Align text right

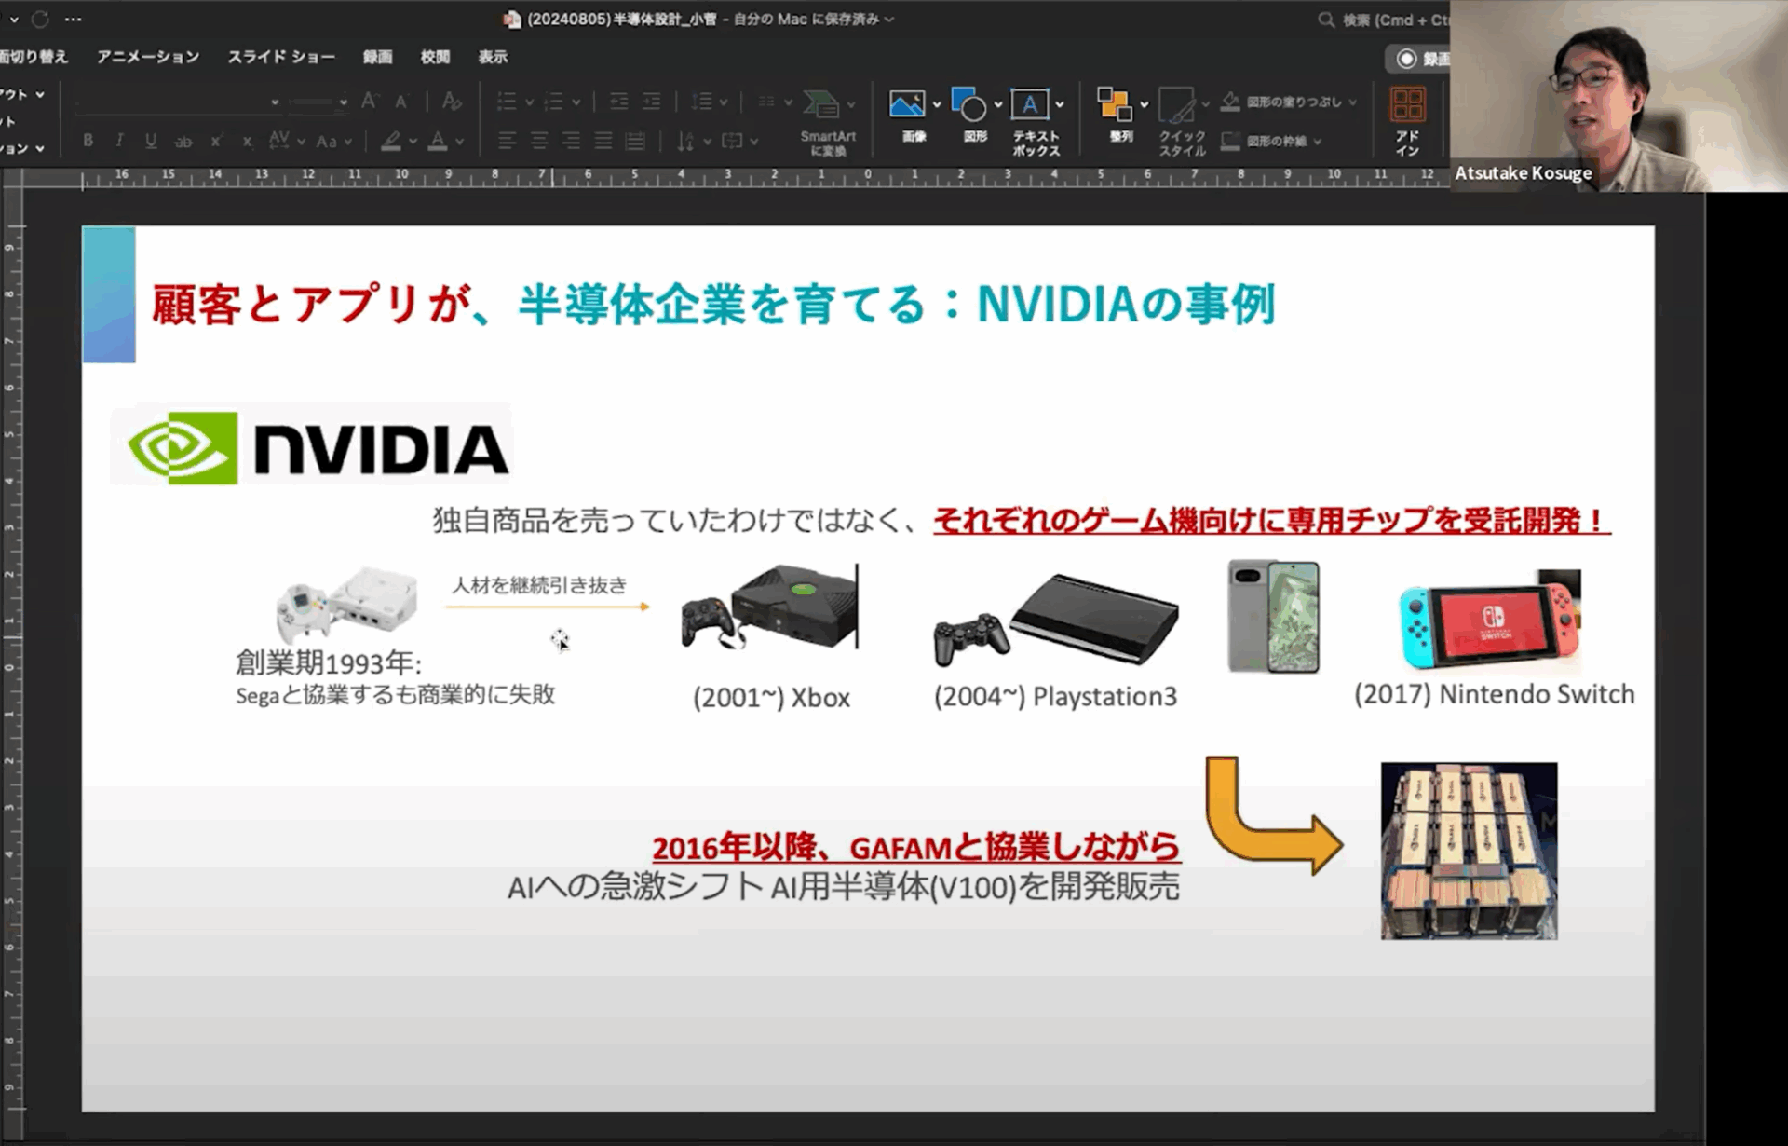571,141
